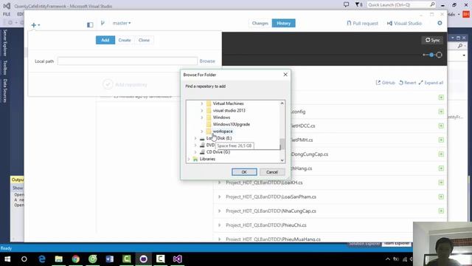Click the added-file plus icon beside .config
The height and width of the screenshot is (266, 472).
[x=441, y=112]
